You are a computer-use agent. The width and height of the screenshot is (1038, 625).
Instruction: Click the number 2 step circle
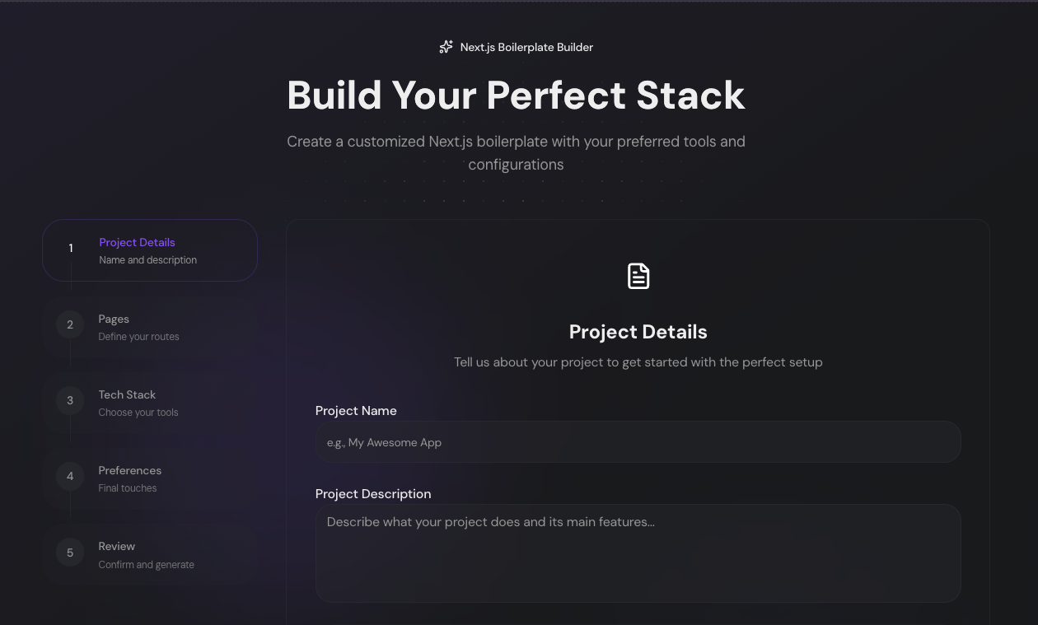[x=70, y=324]
